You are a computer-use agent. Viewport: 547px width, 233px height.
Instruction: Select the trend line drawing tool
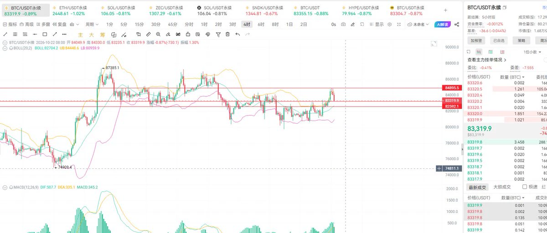pyautogui.click(x=5, y=34)
